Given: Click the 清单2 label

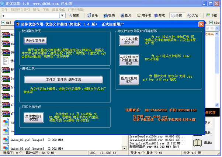Looking at the screenshot, I should click(208, 143).
